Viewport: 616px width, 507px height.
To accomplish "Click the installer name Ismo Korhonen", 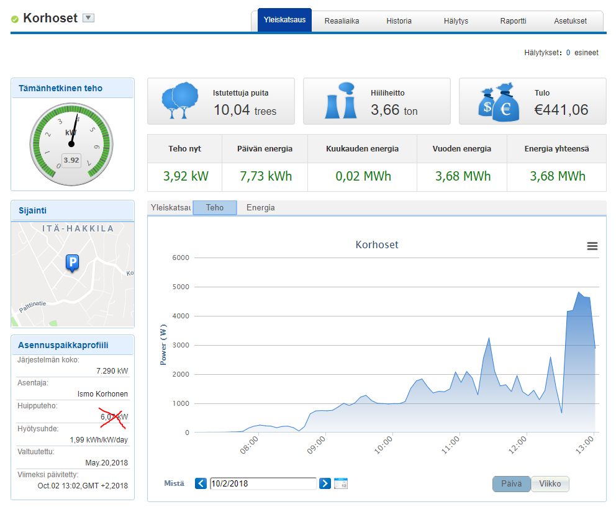I will pos(102,394).
